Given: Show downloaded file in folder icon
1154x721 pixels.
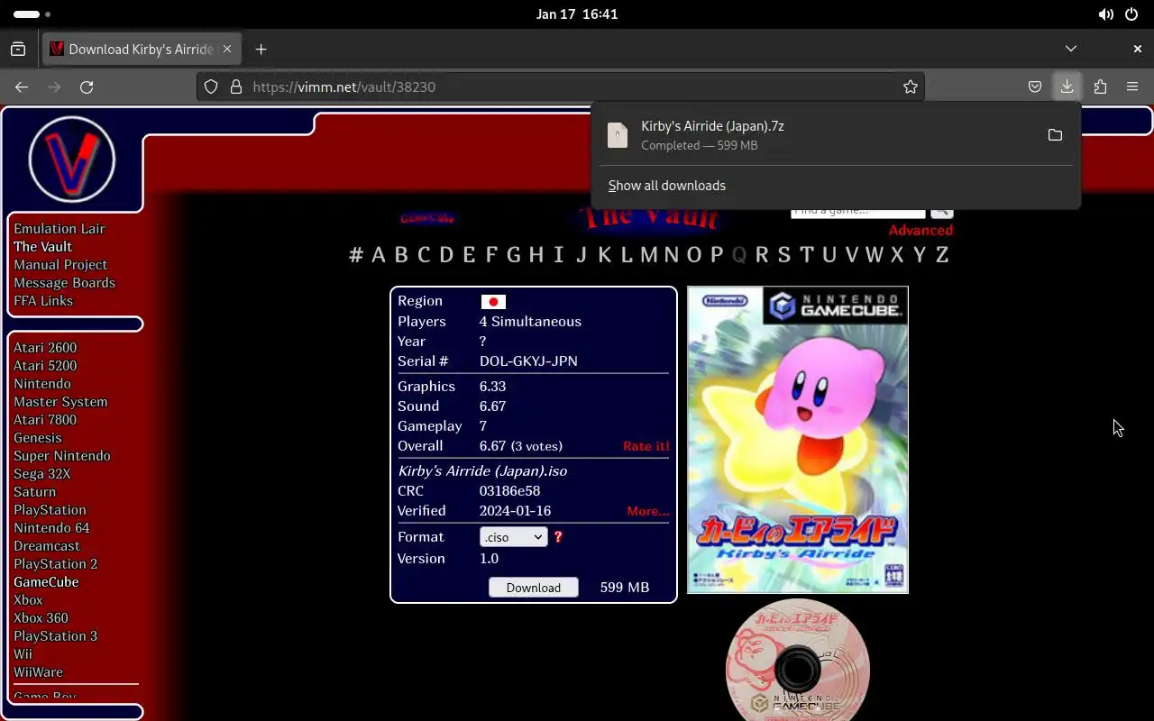Looking at the screenshot, I should pos(1055,135).
